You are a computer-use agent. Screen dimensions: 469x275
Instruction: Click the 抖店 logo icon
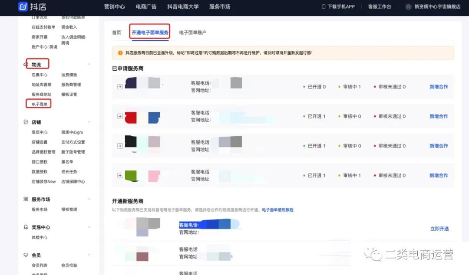[23, 7]
